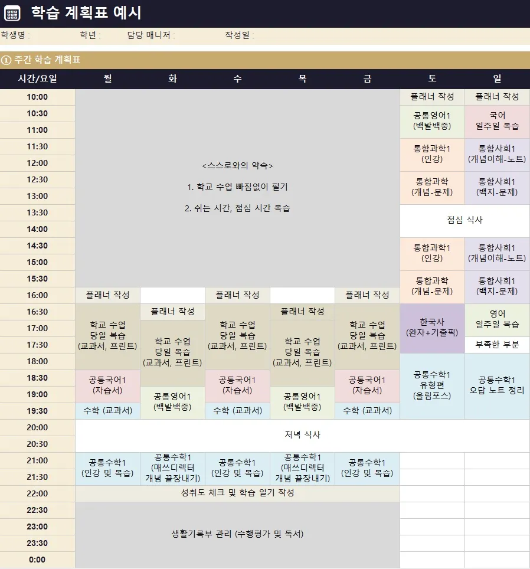Screen dimensions: 530x569
Task: Click 공통영어1 (백발백중) in the 토 column
Action: point(433,121)
